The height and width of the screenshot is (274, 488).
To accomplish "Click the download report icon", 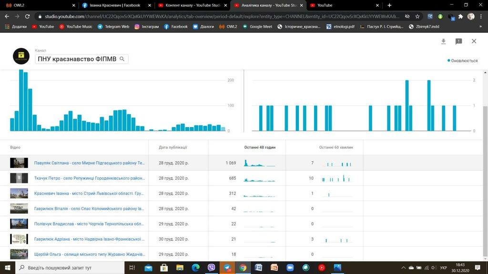I will pyautogui.click(x=443, y=41).
